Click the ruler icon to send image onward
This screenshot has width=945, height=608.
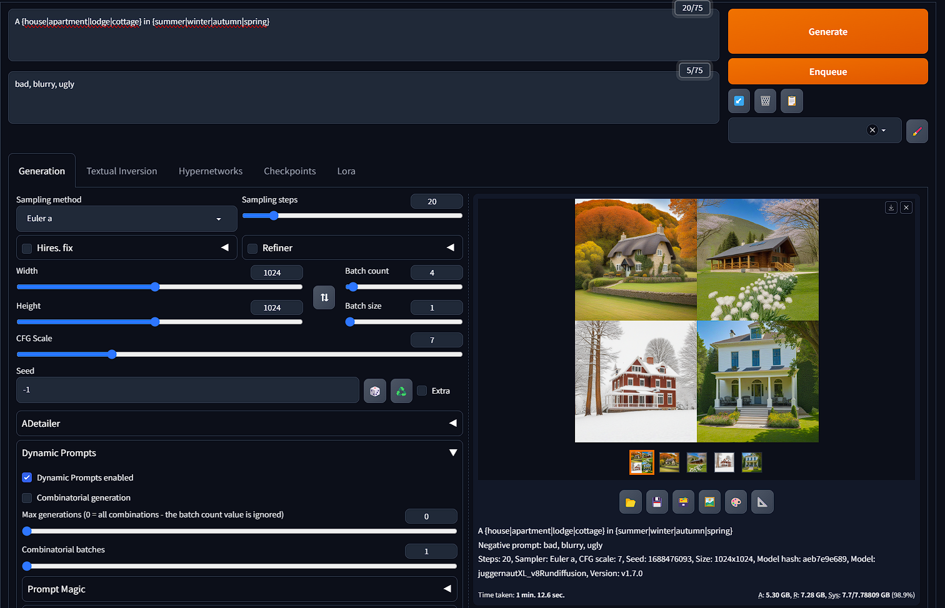point(762,502)
